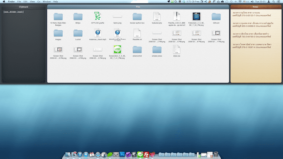Viewport: 283px width, 159px height.
Task: Select the Screen Shot ending 4 PM.png
Action: tap(78, 50)
